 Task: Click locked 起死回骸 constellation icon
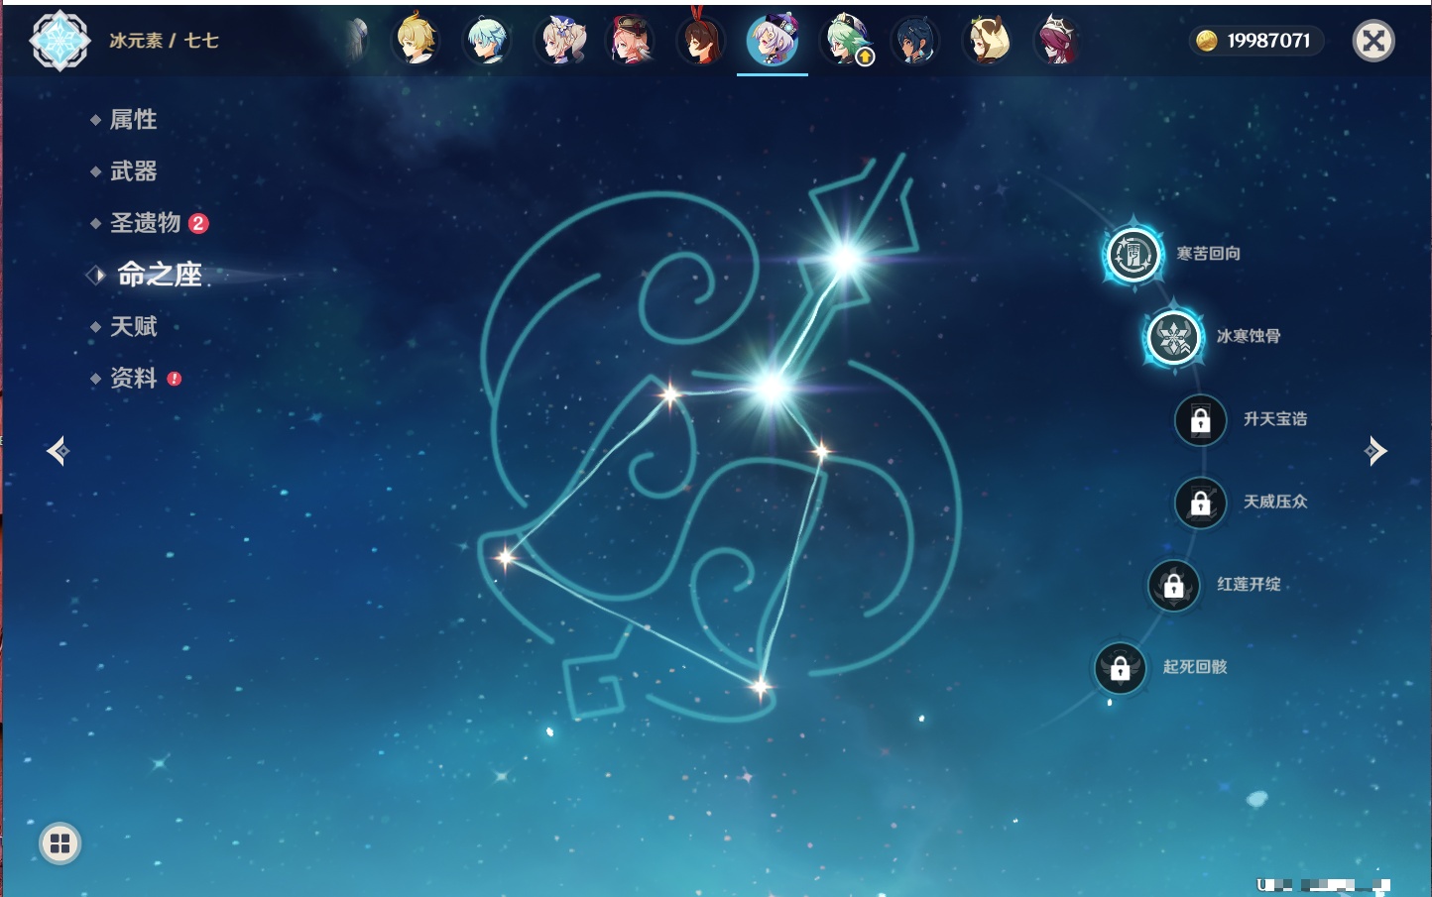pyautogui.click(x=1121, y=668)
